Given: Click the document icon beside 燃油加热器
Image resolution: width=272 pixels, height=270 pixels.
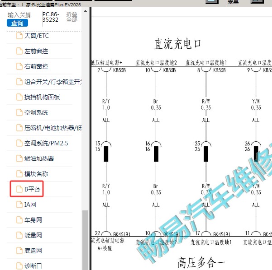Looking at the screenshot, I should pos(19,158).
